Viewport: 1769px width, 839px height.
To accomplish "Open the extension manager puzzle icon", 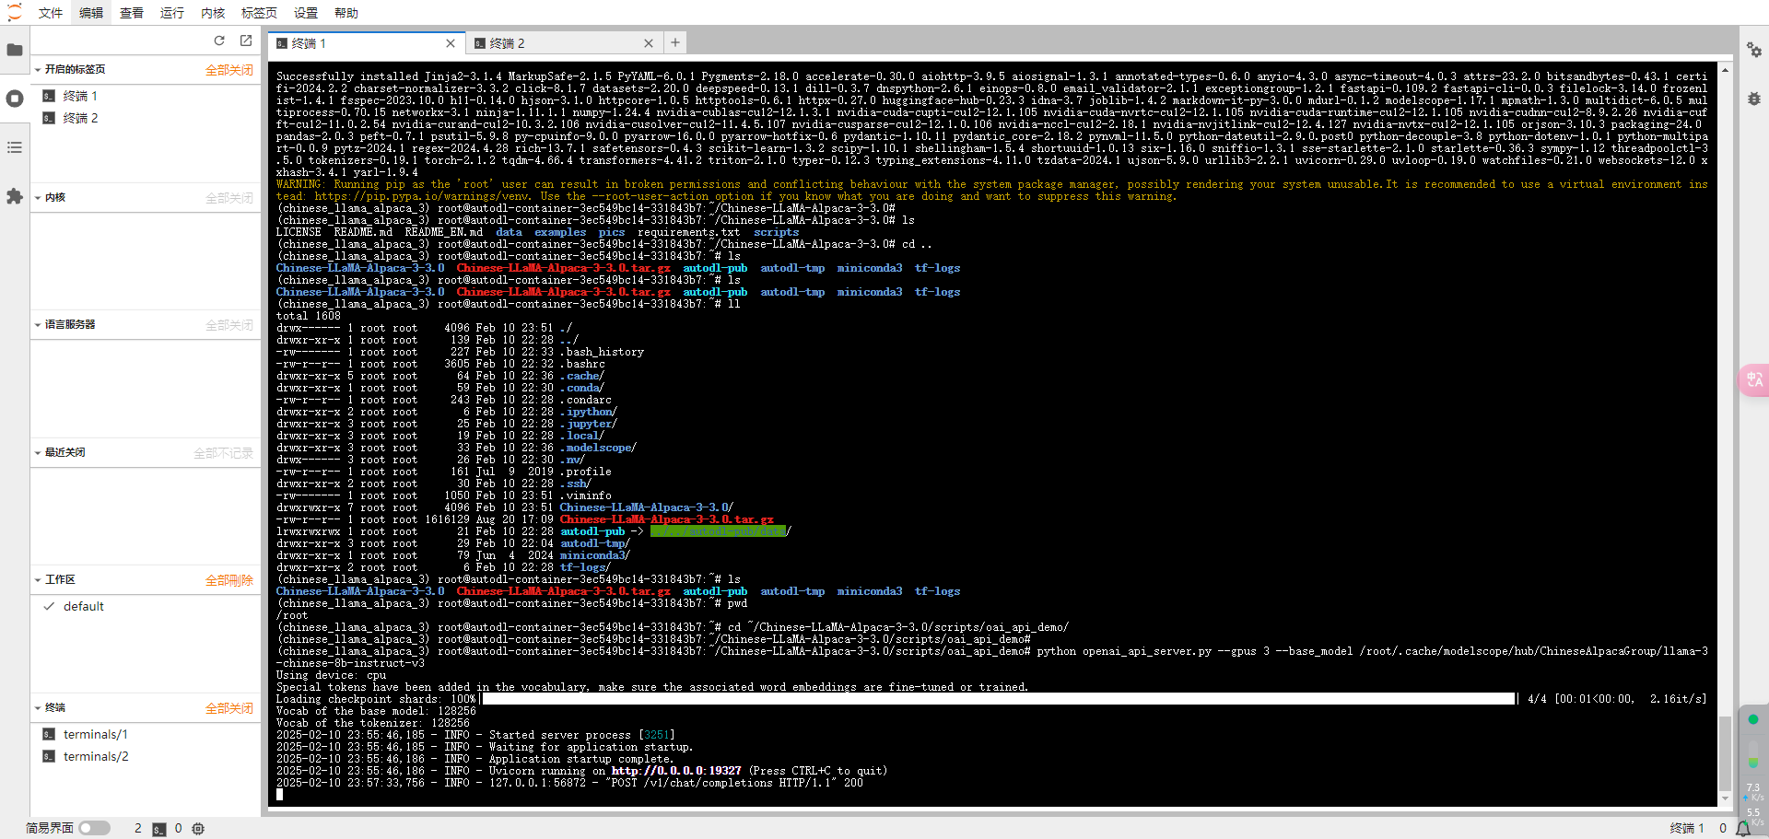I will [15, 196].
